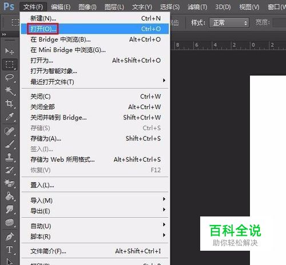The image size is (286, 265).
Task: Choose 打开为智能对象... entry
Action: click(95, 71)
